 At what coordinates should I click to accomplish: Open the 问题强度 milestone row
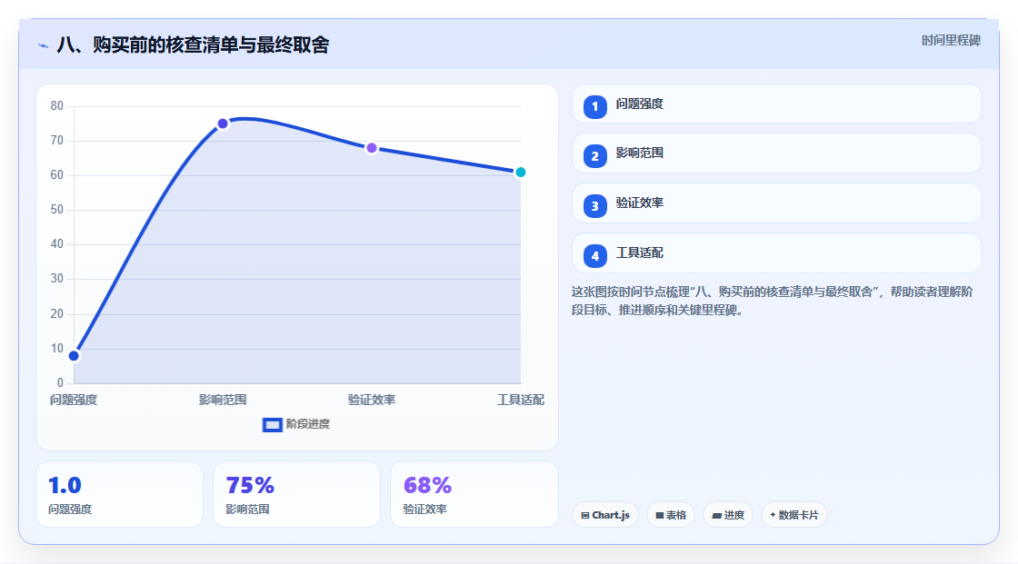[776, 104]
